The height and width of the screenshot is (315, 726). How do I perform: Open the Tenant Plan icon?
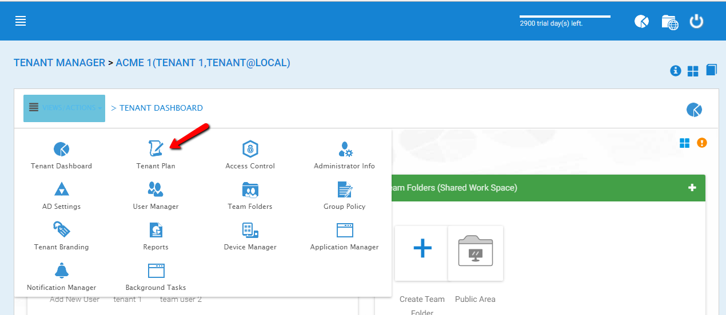click(x=155, y=149)
